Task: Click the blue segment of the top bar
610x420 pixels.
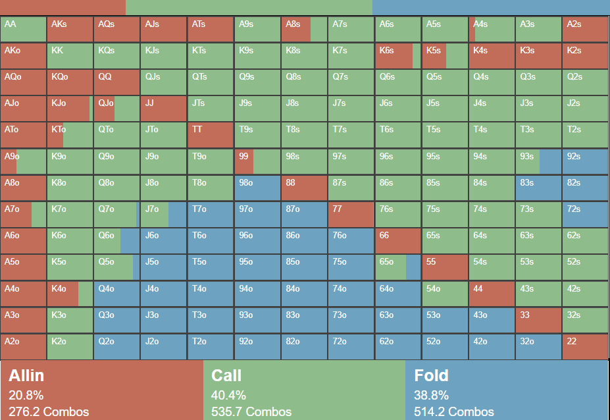Action: coord(491,7)
